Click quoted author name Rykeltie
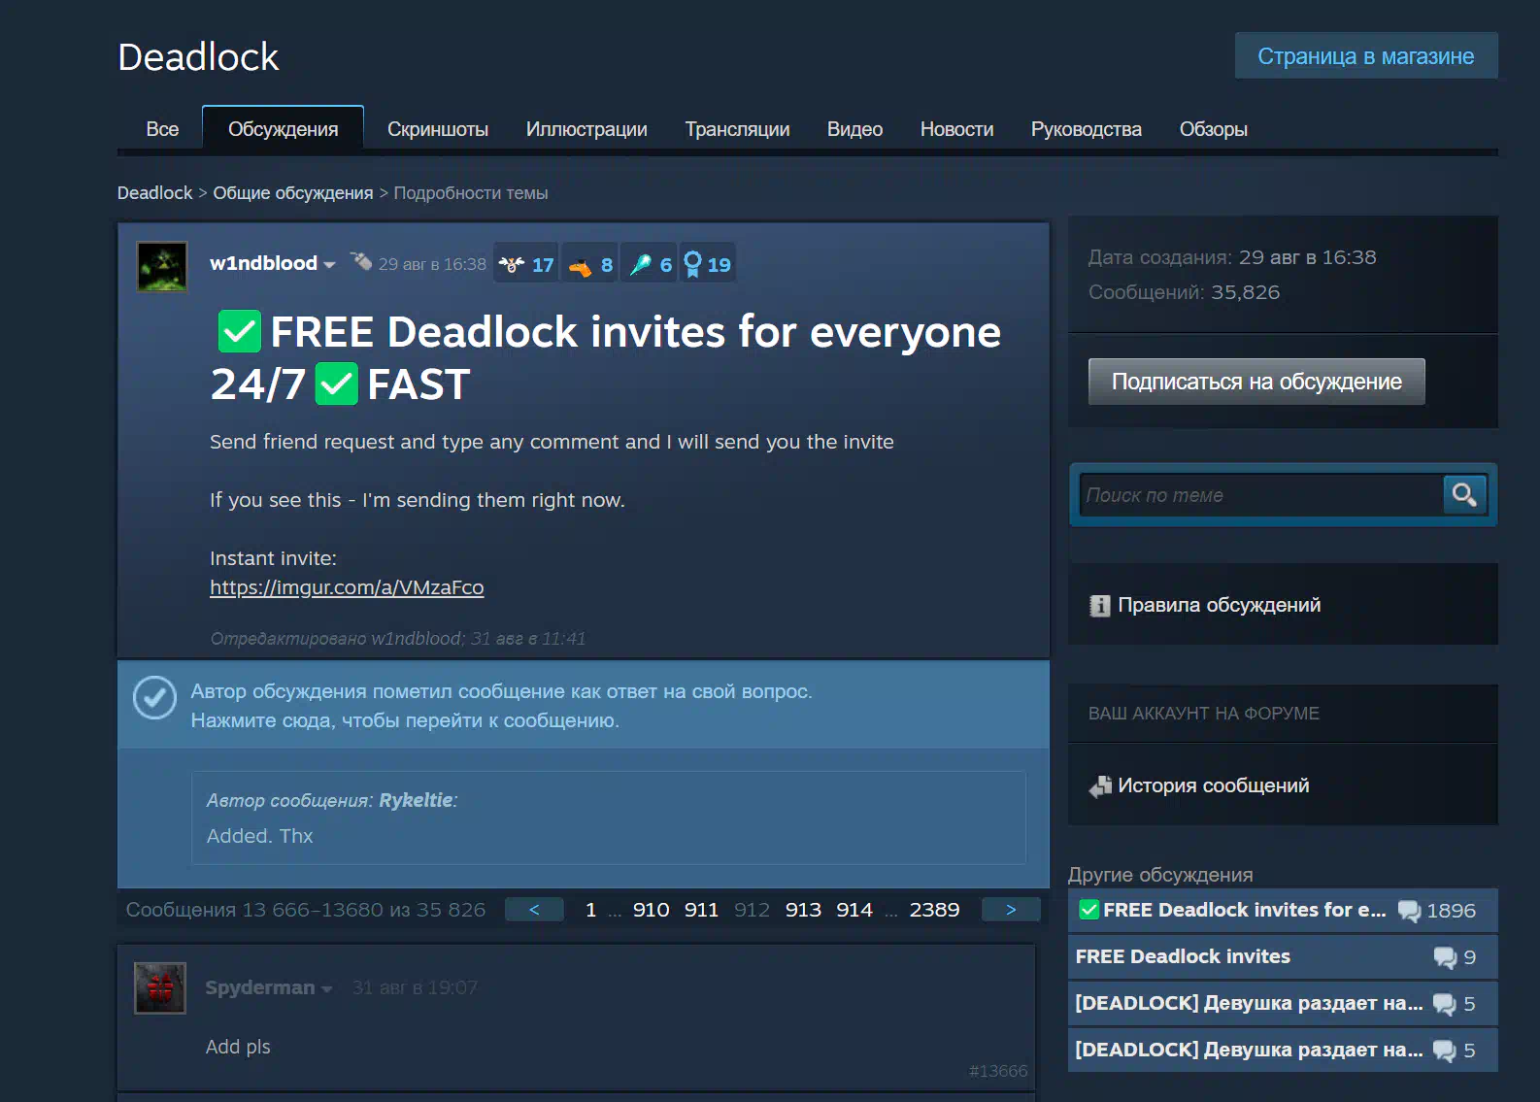 click(416, 800)
